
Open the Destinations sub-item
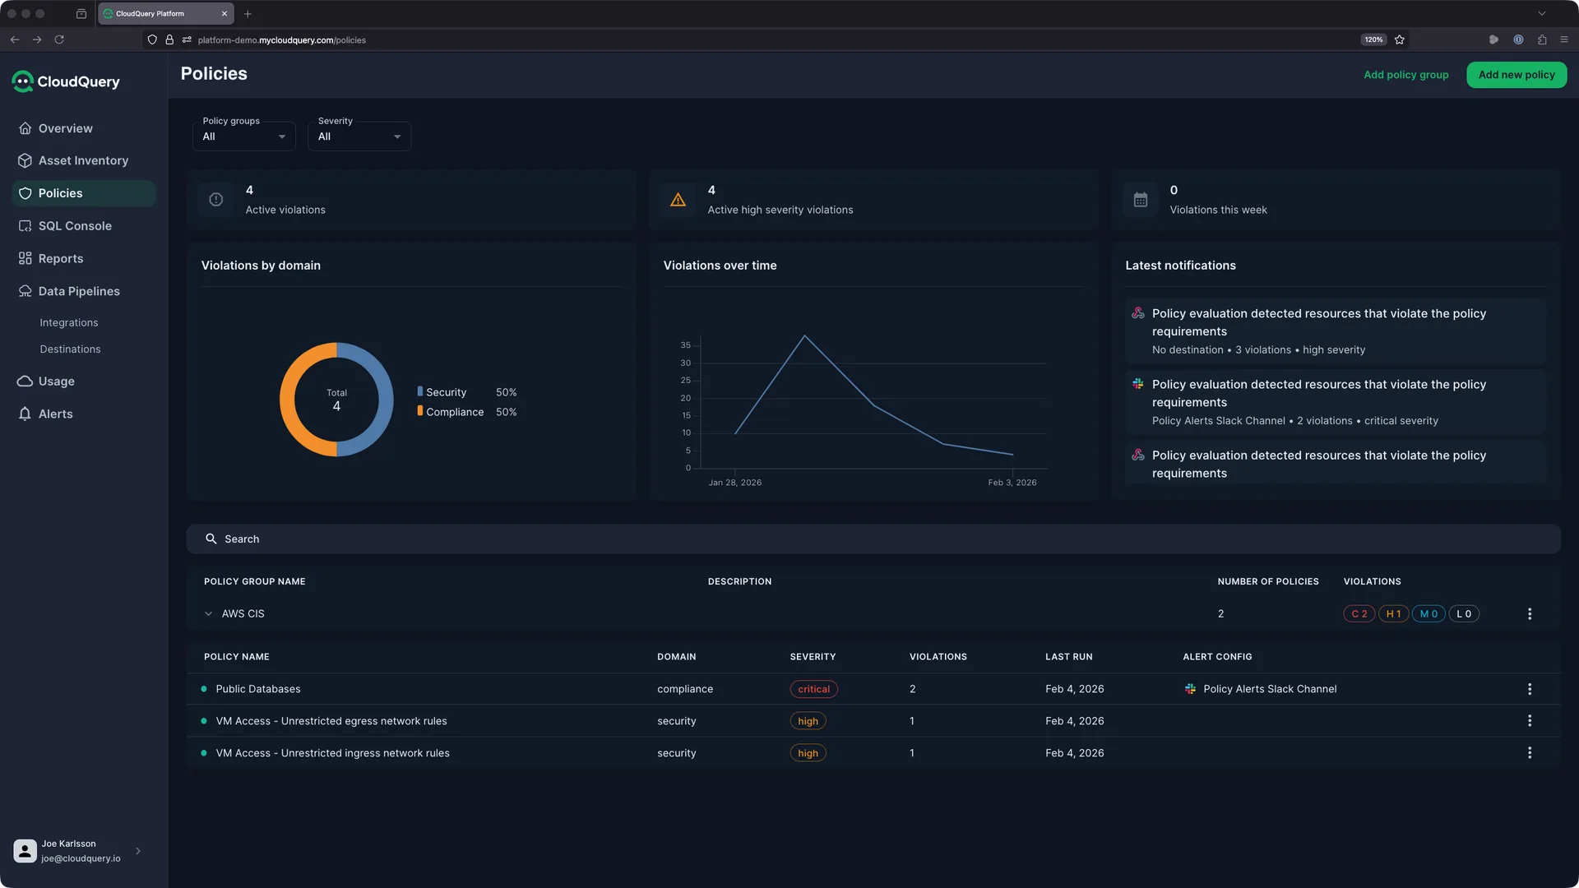click(70, 349)
